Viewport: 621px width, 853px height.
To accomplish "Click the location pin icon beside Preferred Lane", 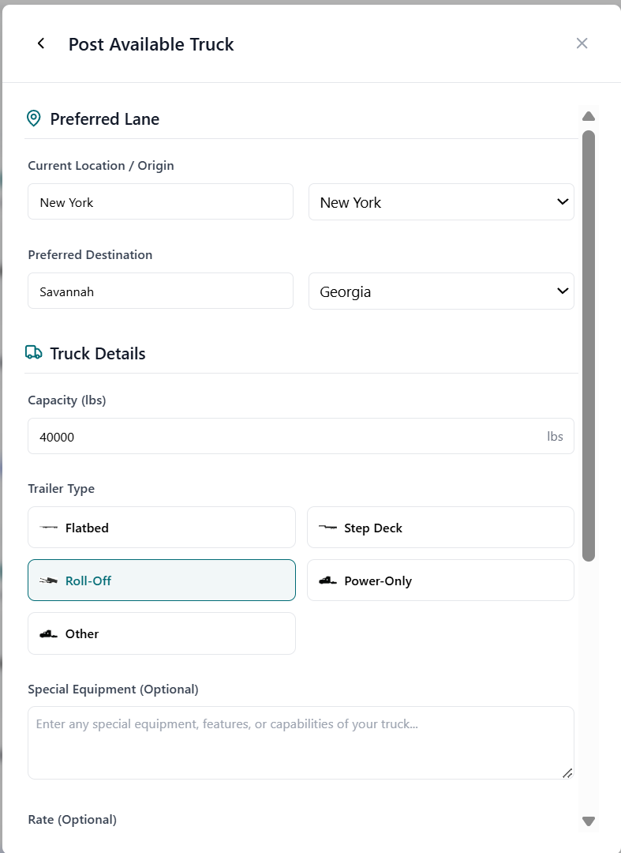I will (x=33, y=118).
